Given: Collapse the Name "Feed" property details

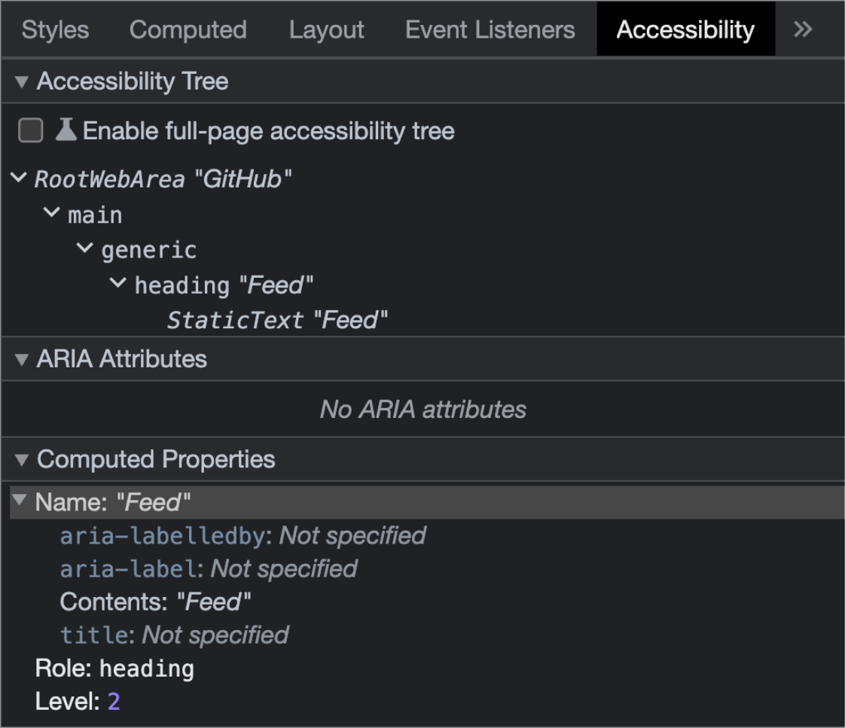Looking at the screenshot, I should pos(20,501).
